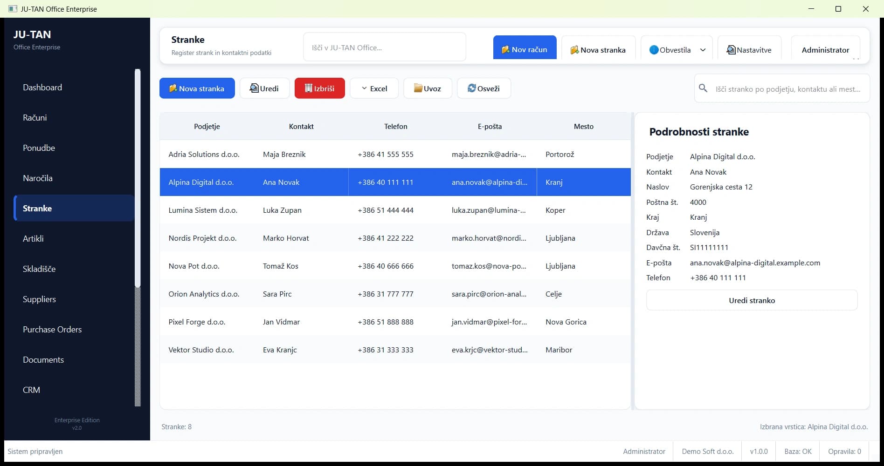Select Stranke in the sidebar

75,208
